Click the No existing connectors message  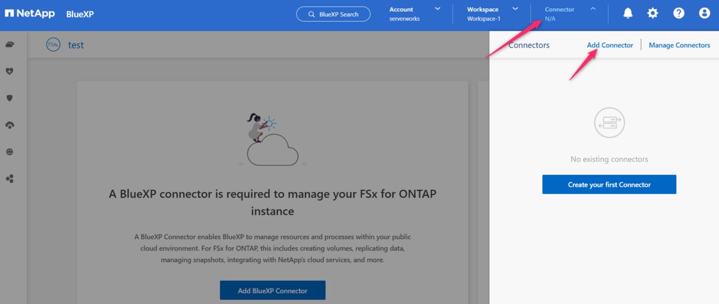click(609, 159)
